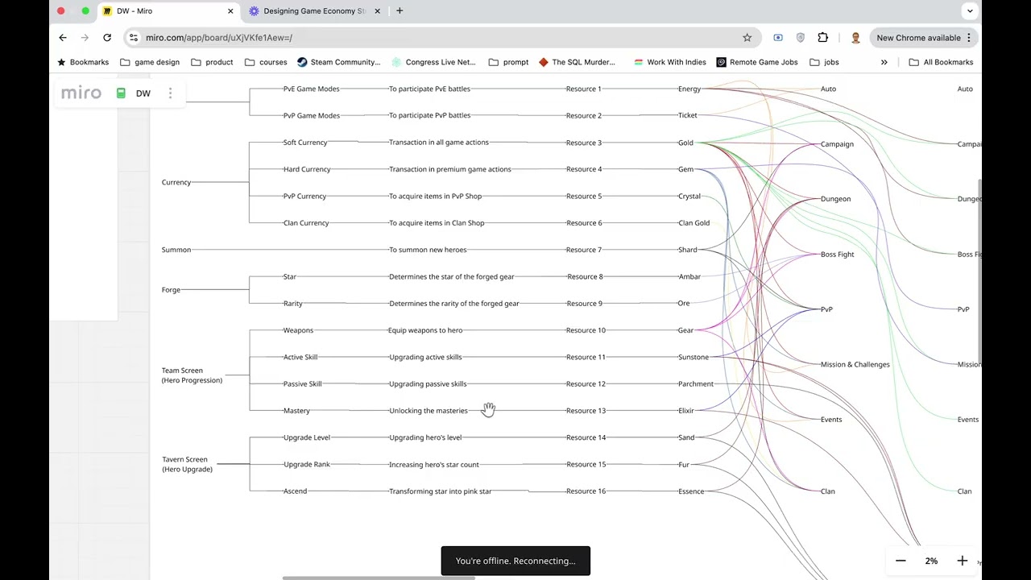
Task: Click the address bar URL
Action: point(219,38)
